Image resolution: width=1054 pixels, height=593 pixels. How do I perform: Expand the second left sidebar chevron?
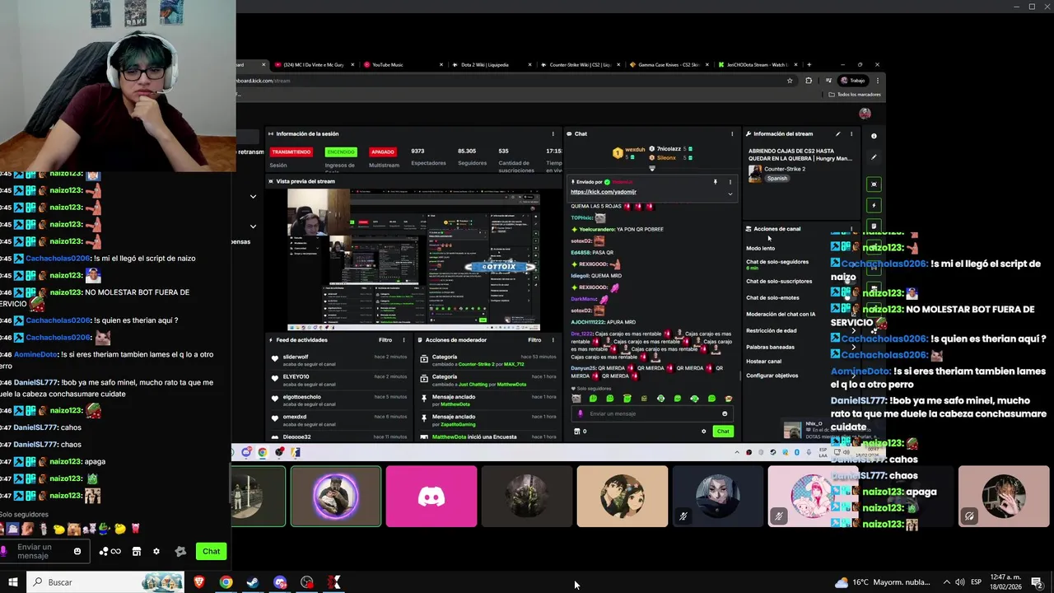[x=253, y=226]
